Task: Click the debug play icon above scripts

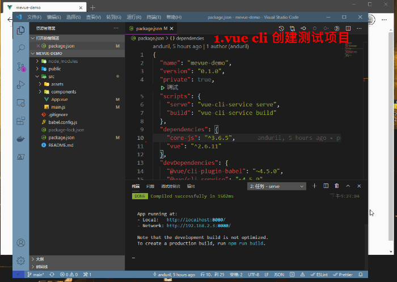Action: click(x=163, y=88)
